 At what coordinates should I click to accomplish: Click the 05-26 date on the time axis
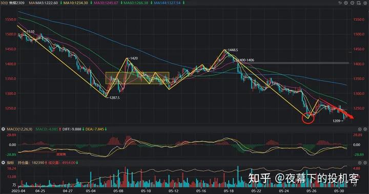(312, 191)
